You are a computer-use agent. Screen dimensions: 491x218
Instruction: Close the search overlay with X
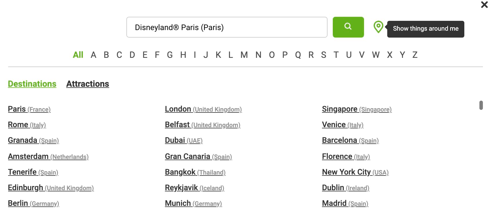484,5
